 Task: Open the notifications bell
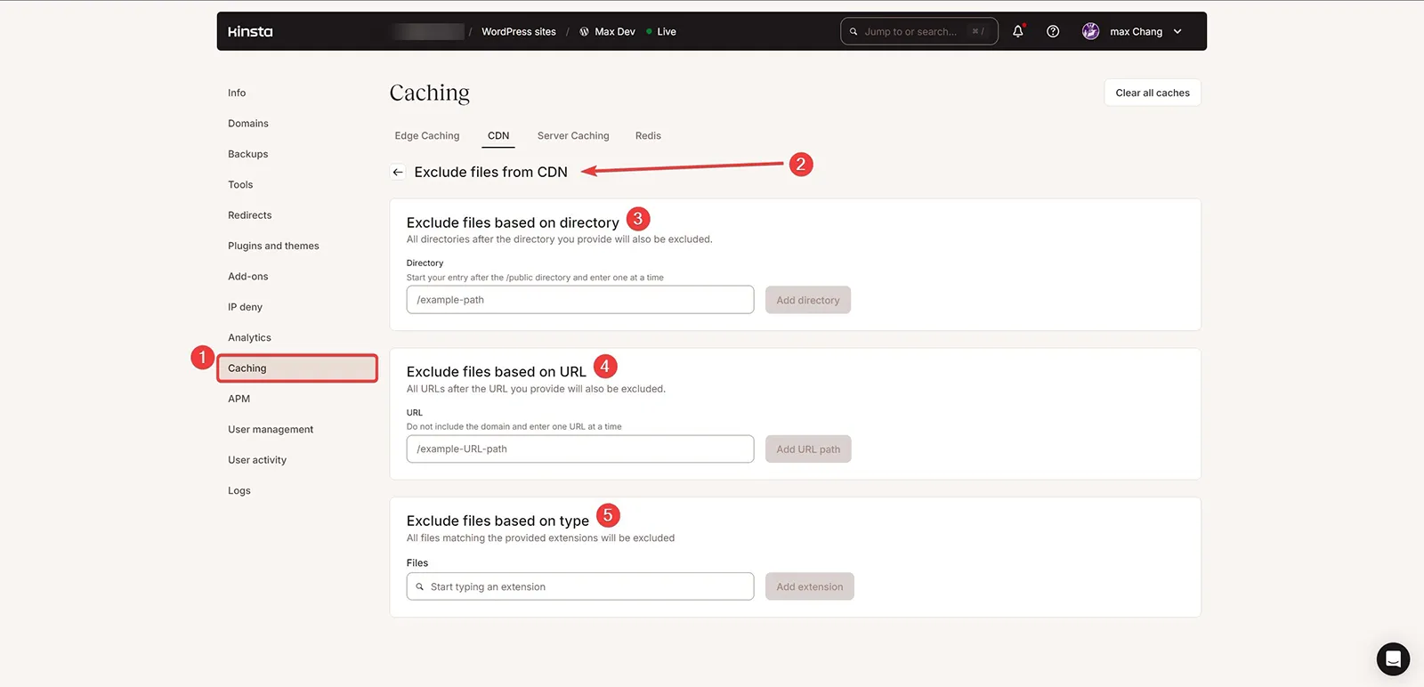click(x=1018, y=31)
